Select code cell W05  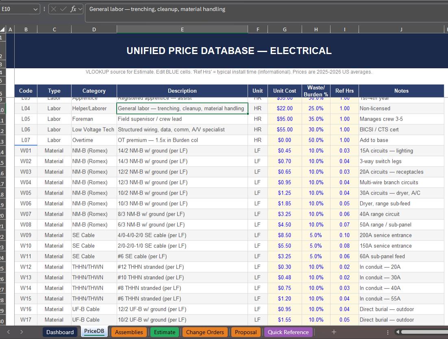[26, 193]
